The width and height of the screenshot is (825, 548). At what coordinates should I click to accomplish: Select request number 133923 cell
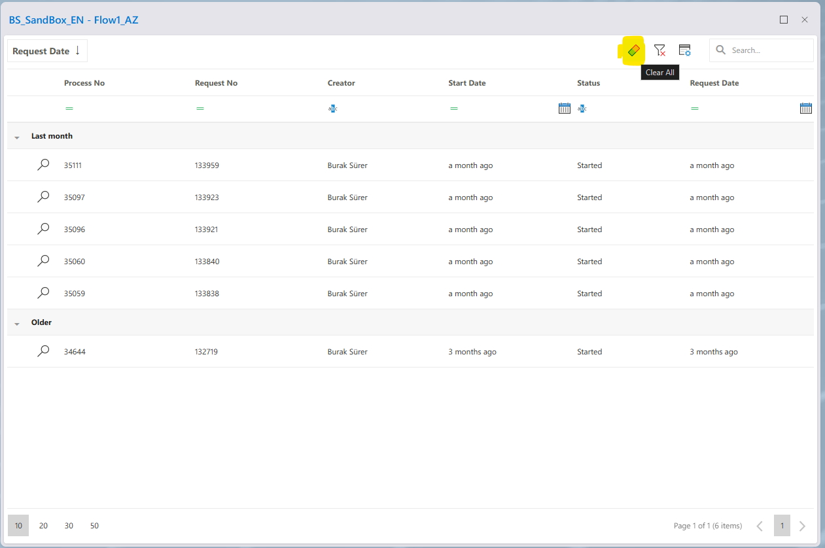click(x=207, y=197)
